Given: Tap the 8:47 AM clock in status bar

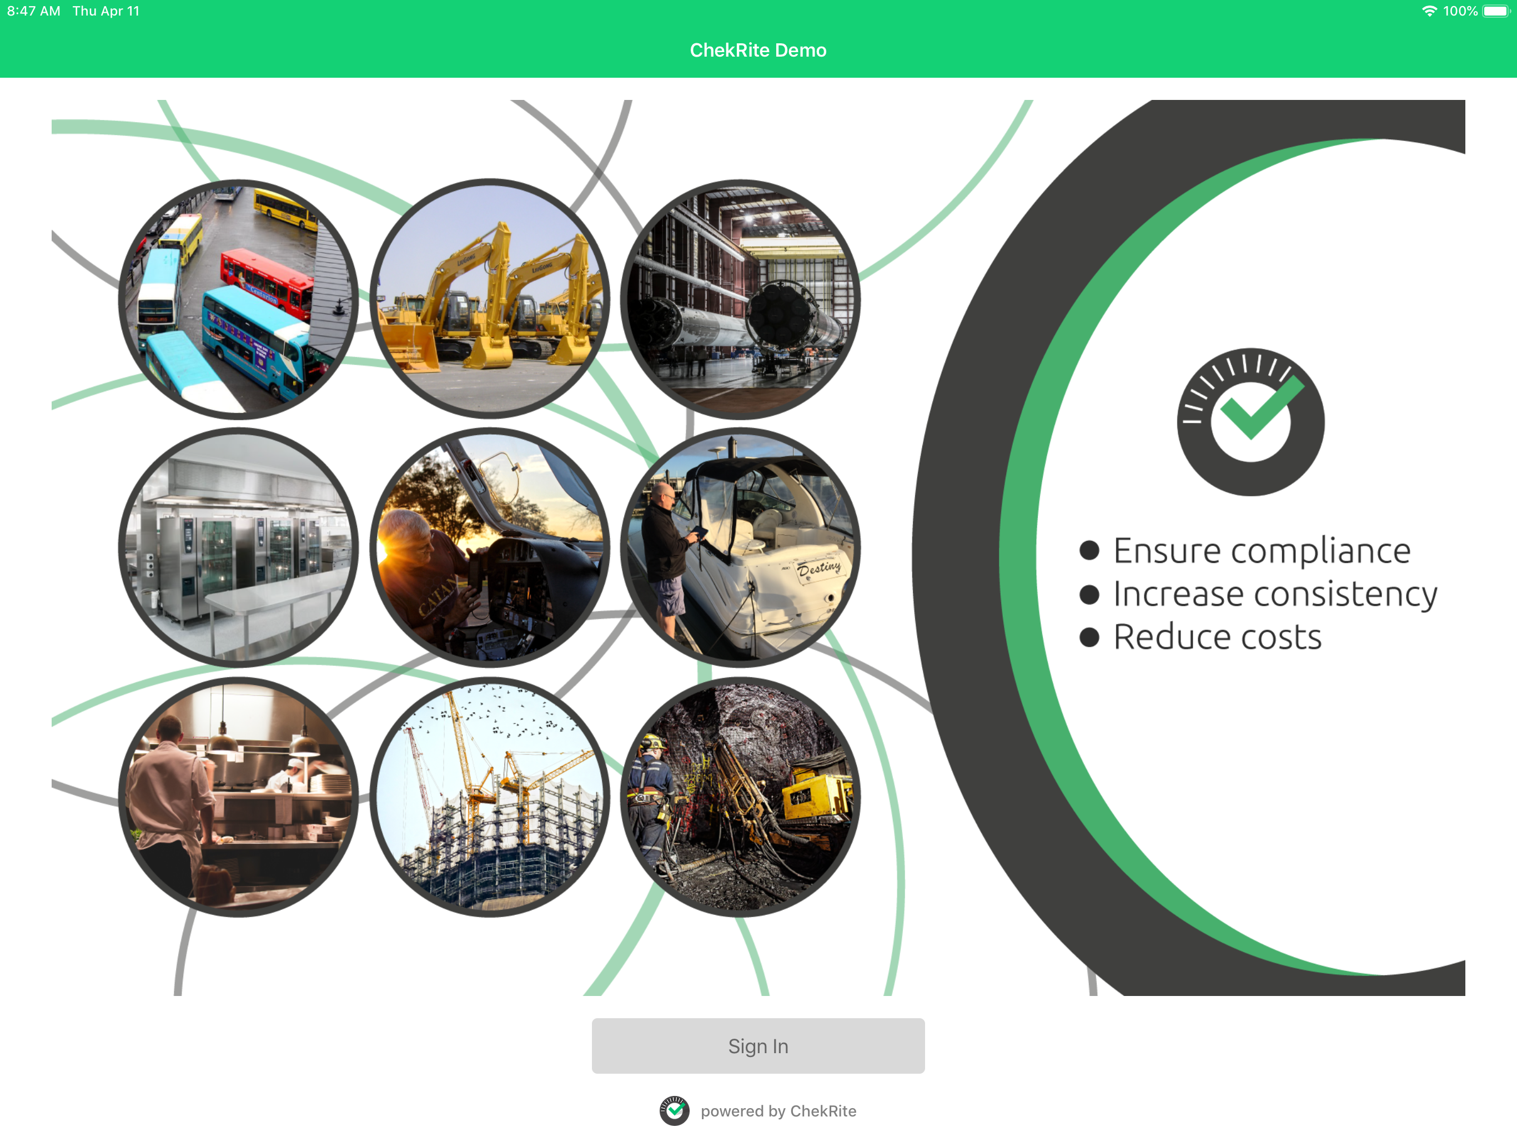Looking at the screenshot, I should coord(34,11).
